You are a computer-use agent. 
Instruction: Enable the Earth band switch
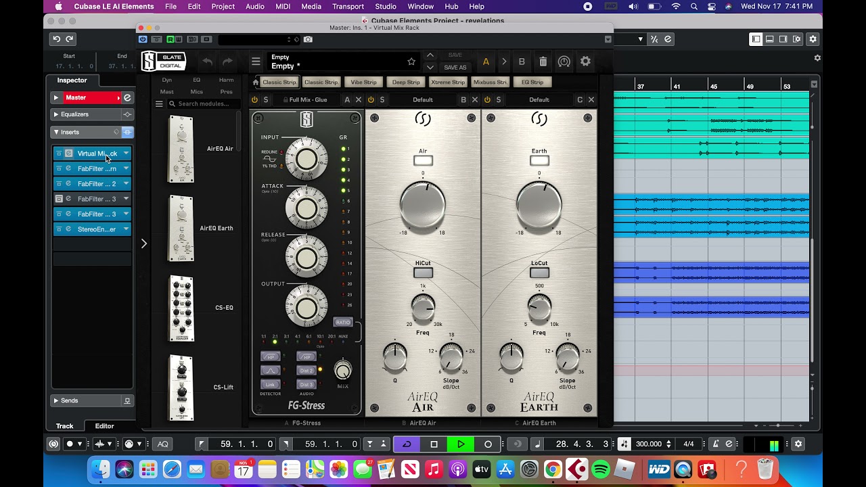(x=539, y=160)
